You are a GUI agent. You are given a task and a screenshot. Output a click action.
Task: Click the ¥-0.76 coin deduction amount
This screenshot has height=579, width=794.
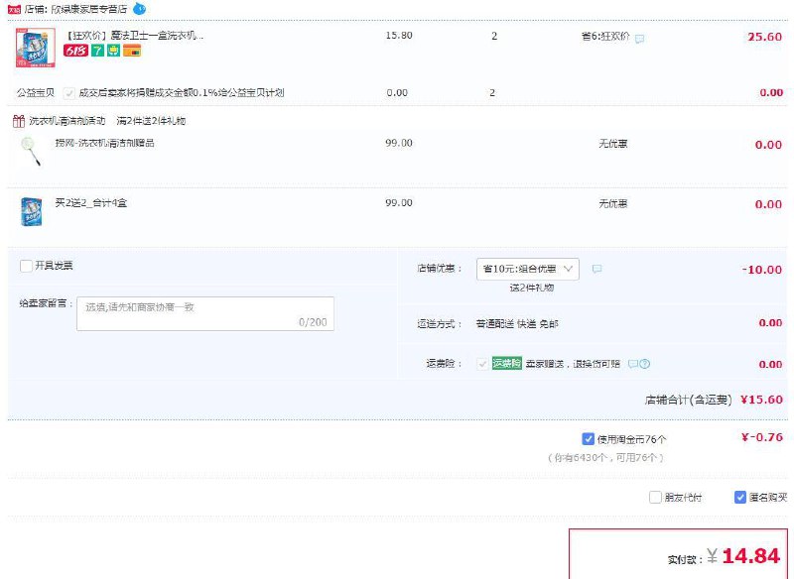[762, 437]
